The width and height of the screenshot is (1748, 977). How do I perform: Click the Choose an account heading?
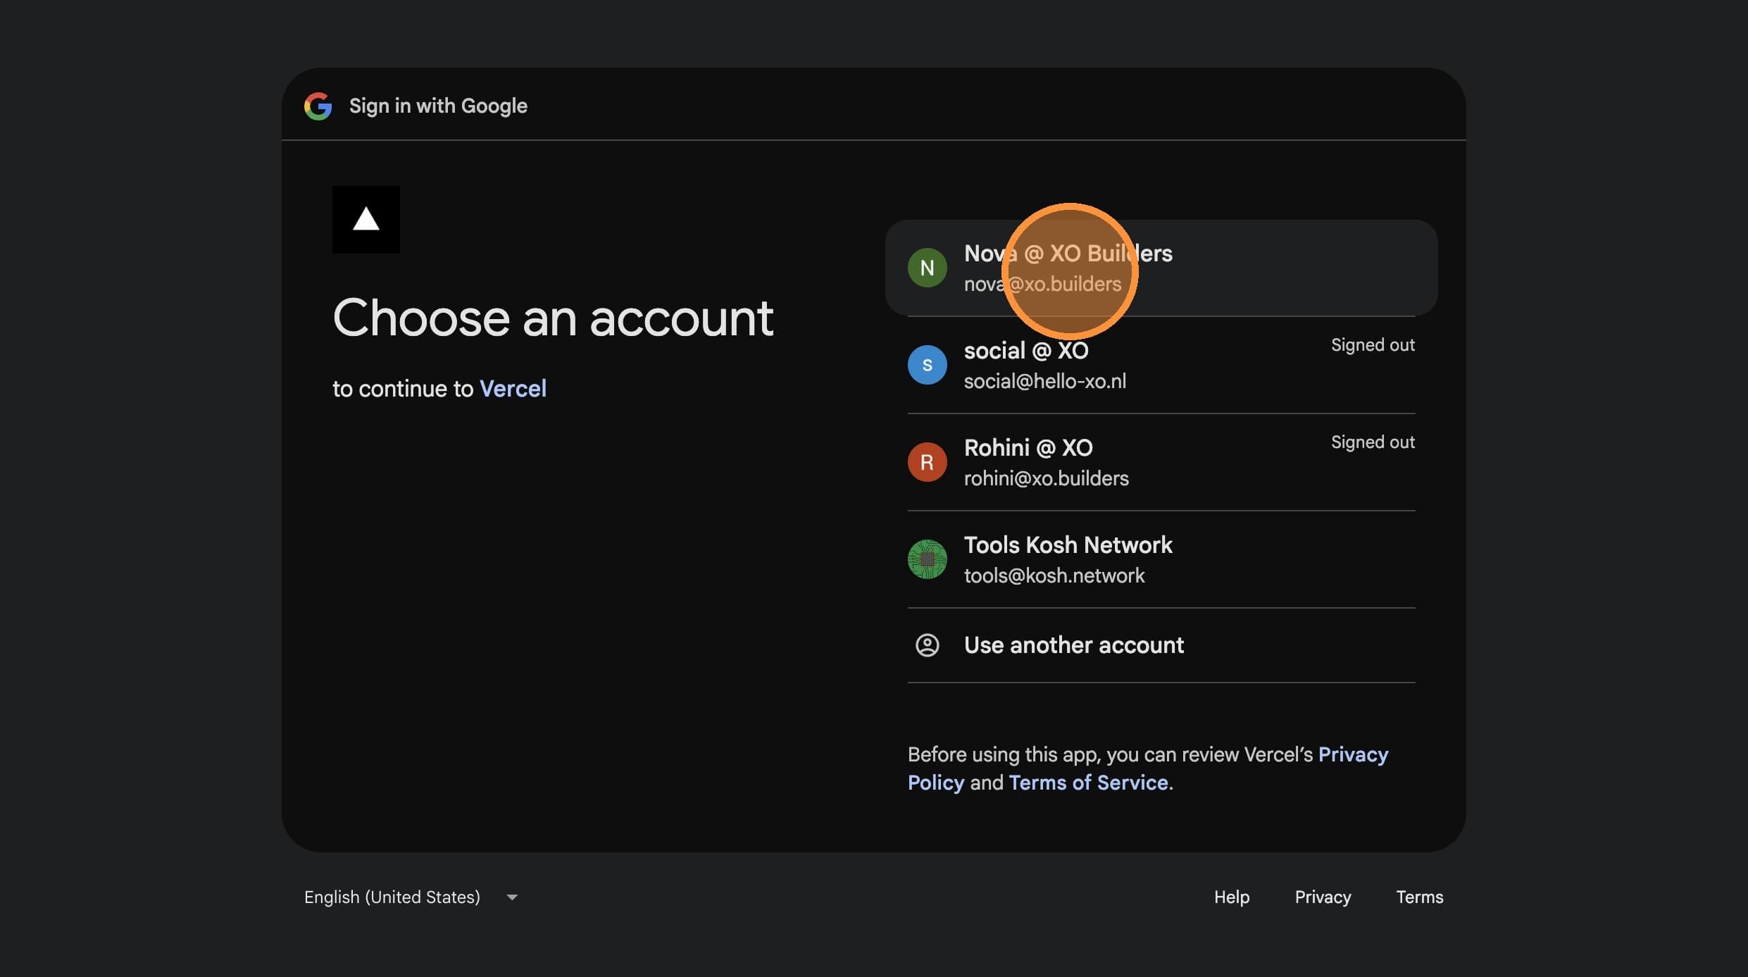point(553,318)
